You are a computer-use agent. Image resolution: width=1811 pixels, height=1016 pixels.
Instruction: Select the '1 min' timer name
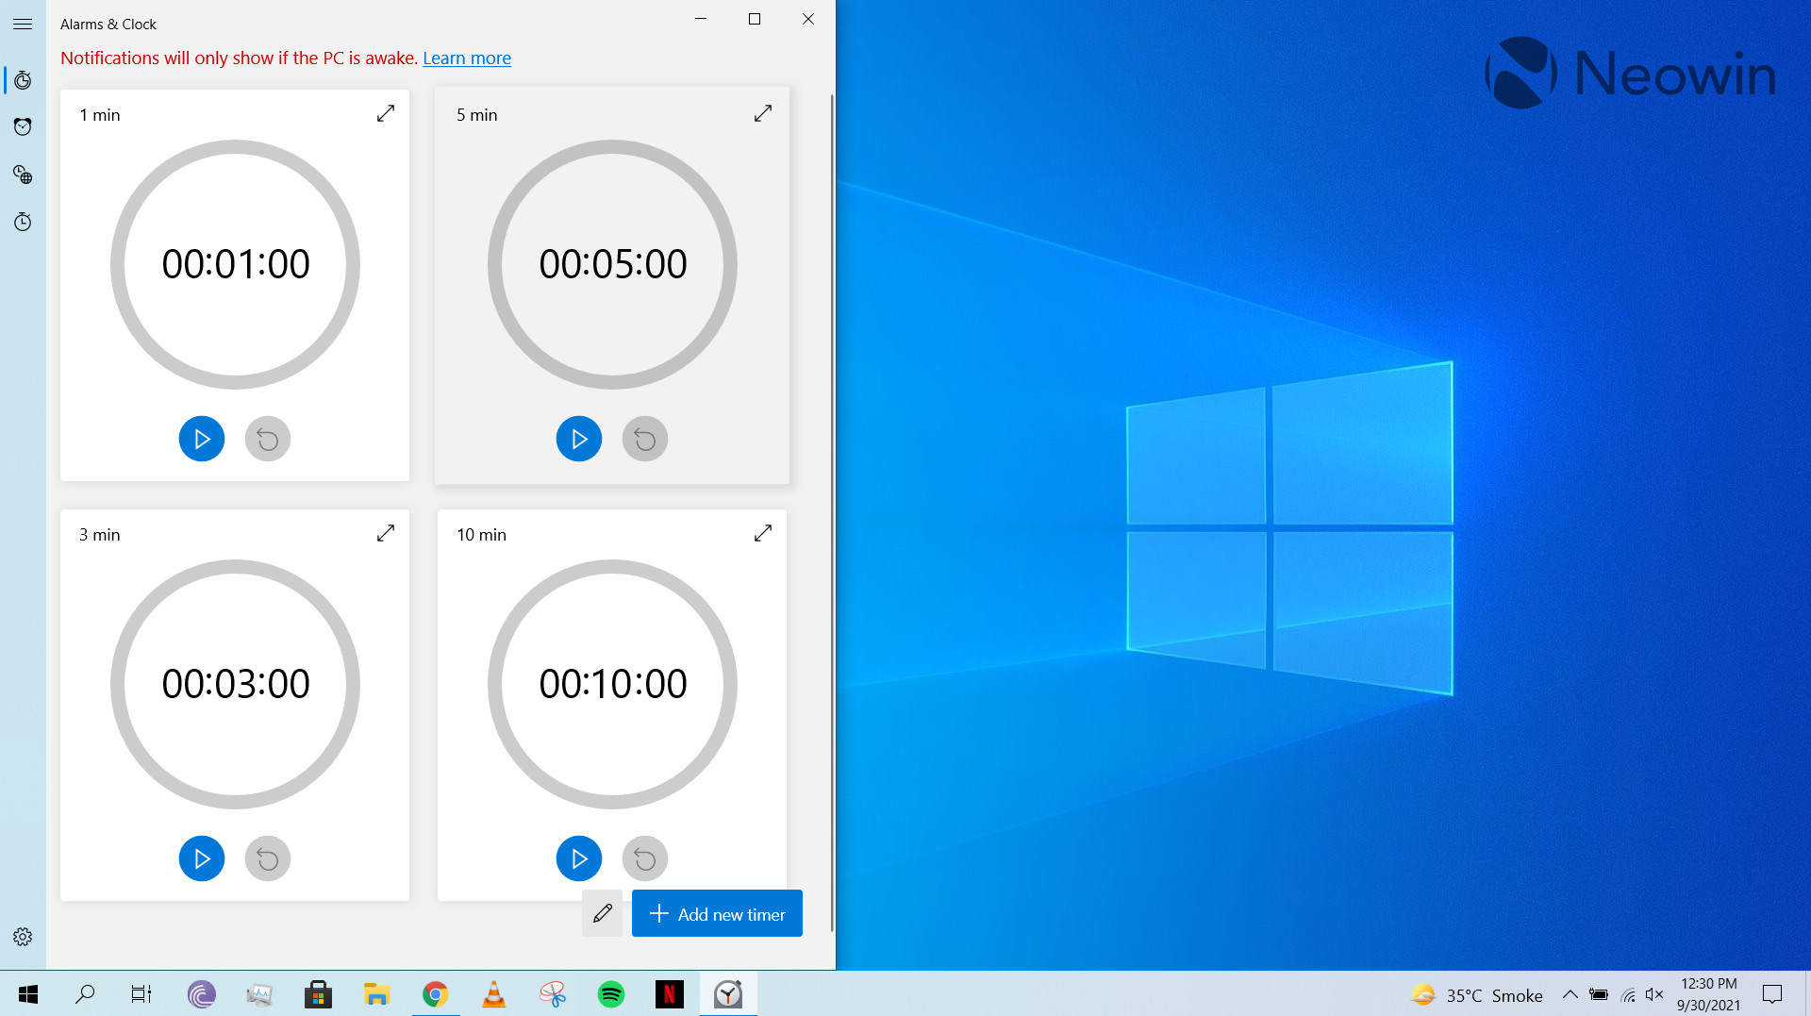coord(100,115)
